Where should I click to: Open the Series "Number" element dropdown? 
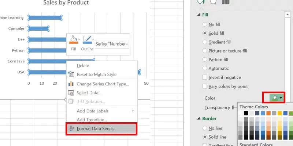coord(112,44)
